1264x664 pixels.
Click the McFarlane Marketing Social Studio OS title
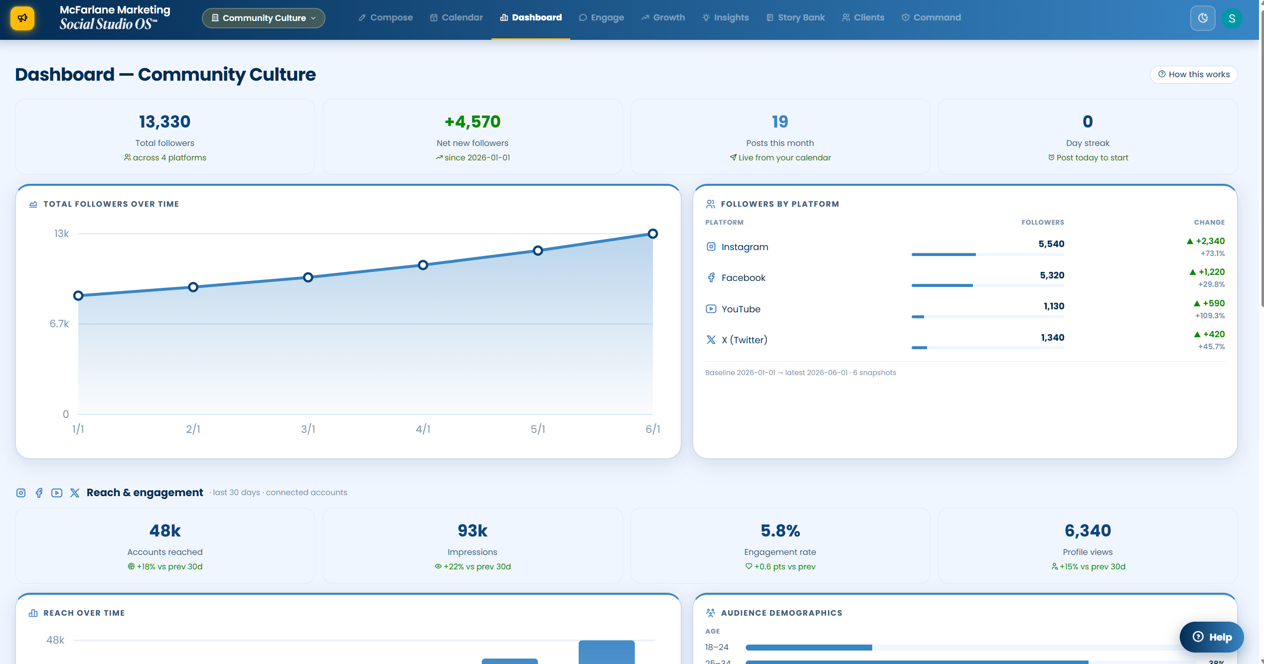[x=115, y=17]
